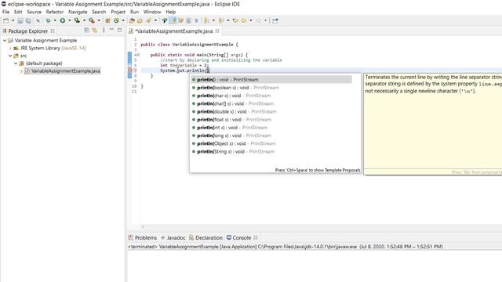Minimize the Package Explorer panel
The width and height of the screenshot is (502, 282).
[x=111, y=30]
